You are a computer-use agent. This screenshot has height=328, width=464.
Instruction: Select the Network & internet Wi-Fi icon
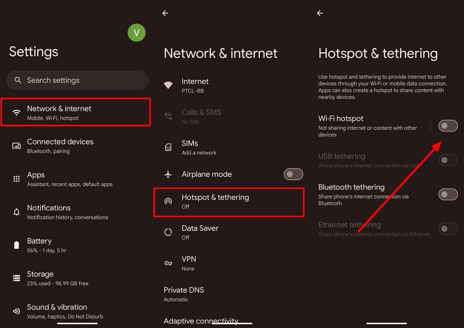[16, 112]
